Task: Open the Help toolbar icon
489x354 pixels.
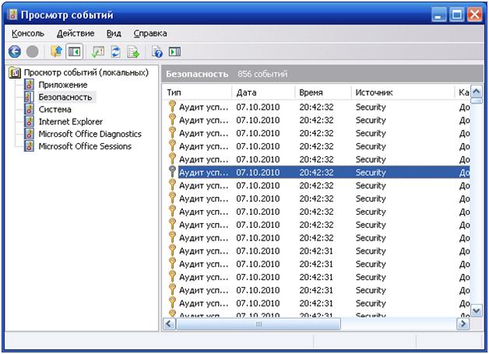Action: pos(157,51)
